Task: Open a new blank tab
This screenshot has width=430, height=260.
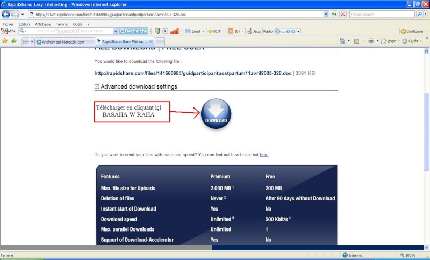Action: [x=160, y=42]
